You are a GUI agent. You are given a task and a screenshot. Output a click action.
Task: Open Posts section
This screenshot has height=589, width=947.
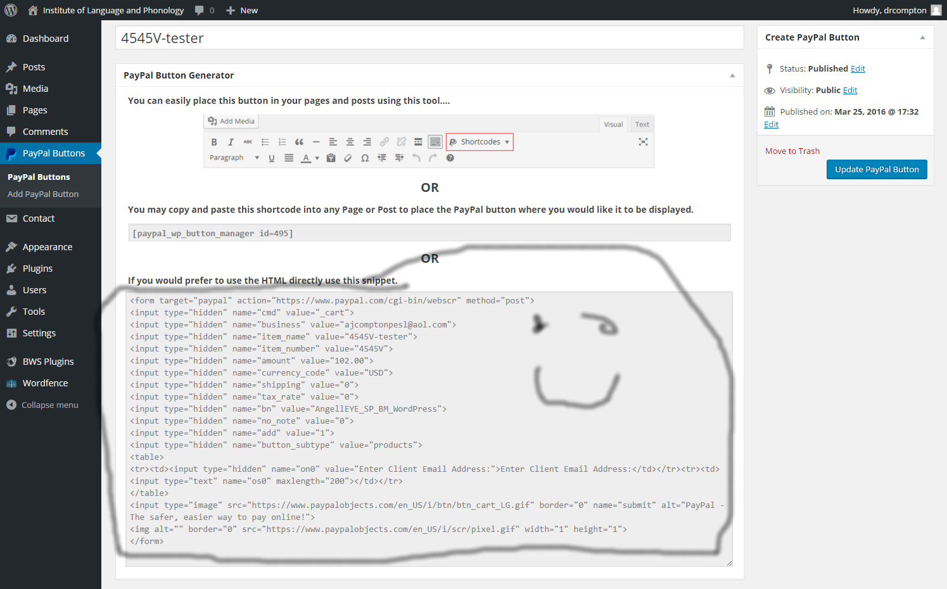[x=34, y=67]
